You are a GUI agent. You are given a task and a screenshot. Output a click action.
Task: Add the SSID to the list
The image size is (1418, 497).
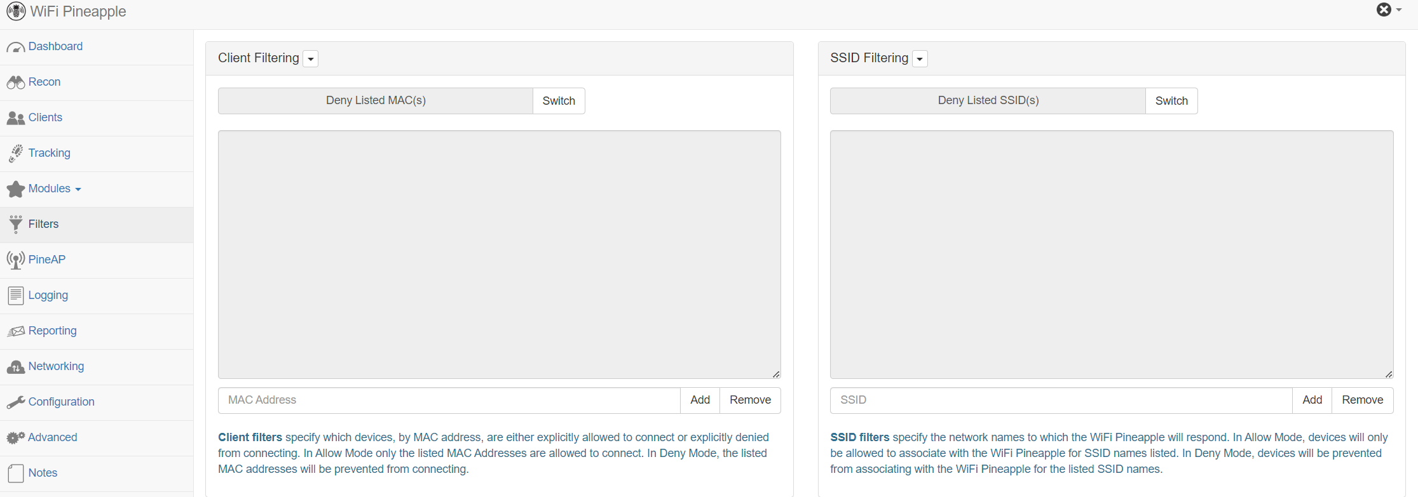point(1312,400)
